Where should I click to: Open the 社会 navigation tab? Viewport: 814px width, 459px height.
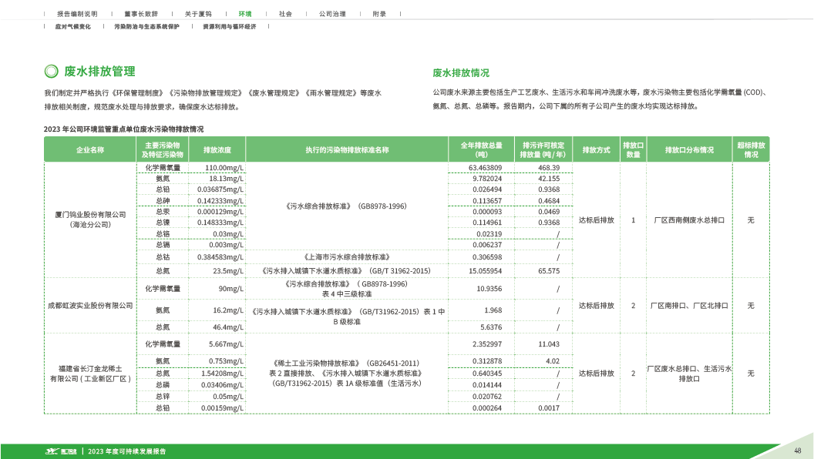(285, 14)
